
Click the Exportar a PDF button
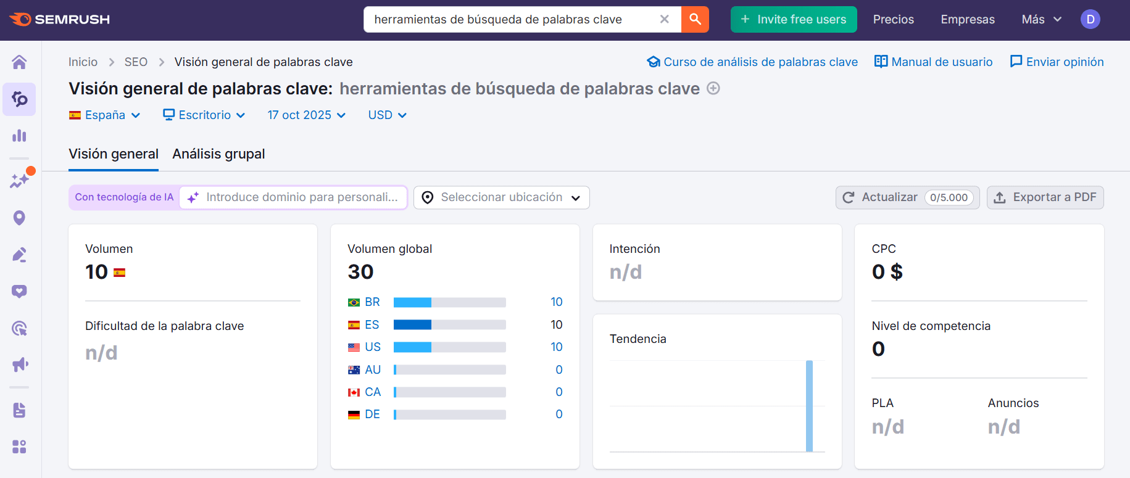click(1045, 197)
